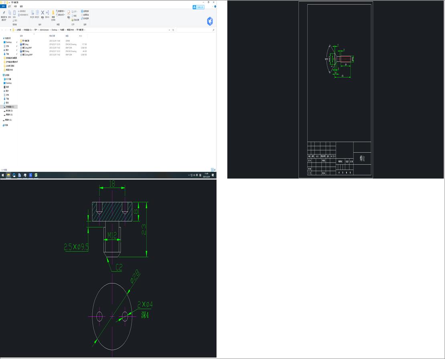This screenshot has height=359, width=445.
Task: Show hidden tray icons chevron
Action: (x=189, y=175)
